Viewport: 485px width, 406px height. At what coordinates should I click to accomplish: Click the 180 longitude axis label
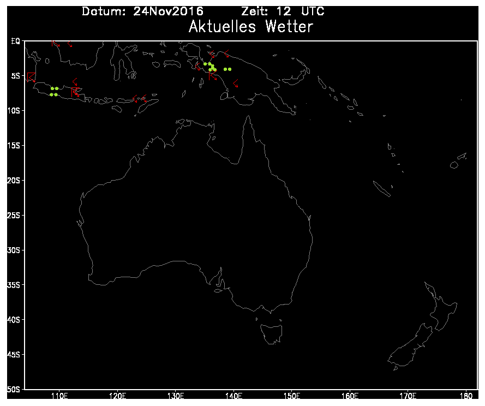pyautogui.click(x=466, y=396)
